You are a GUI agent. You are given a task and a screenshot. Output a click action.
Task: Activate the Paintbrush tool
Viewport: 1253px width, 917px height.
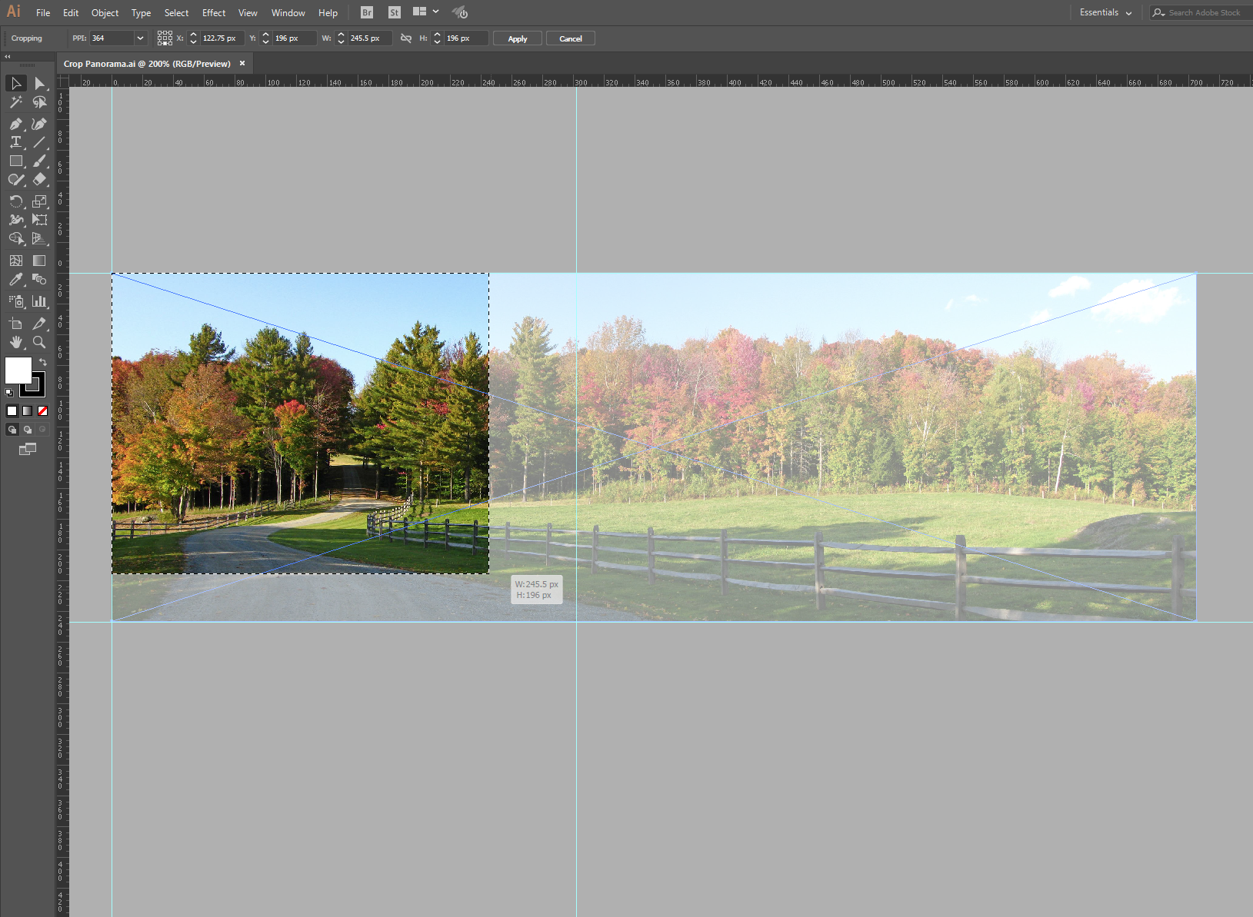(x=40, y=161)
